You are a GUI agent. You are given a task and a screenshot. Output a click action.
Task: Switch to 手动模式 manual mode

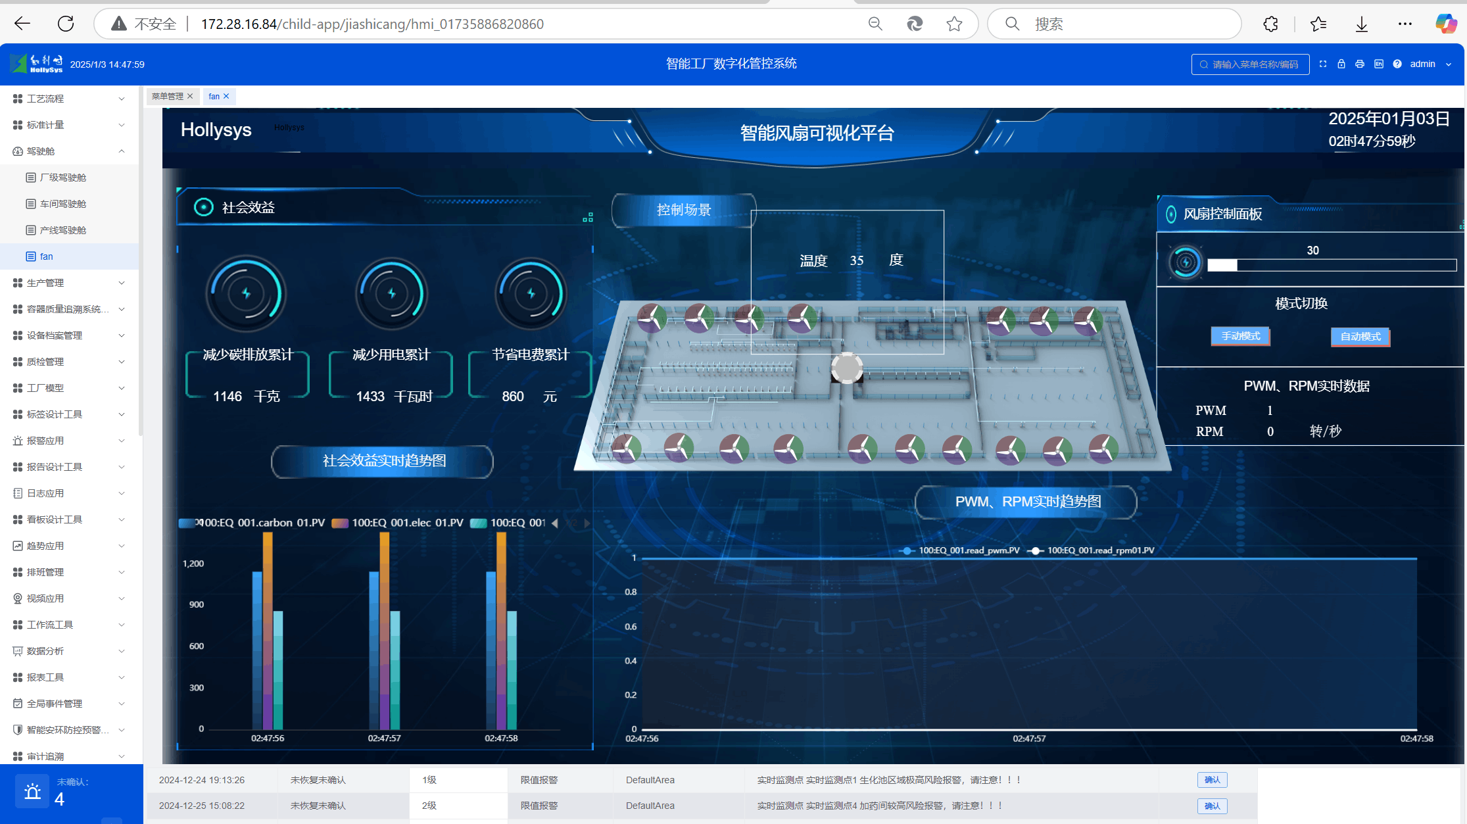1240,336
